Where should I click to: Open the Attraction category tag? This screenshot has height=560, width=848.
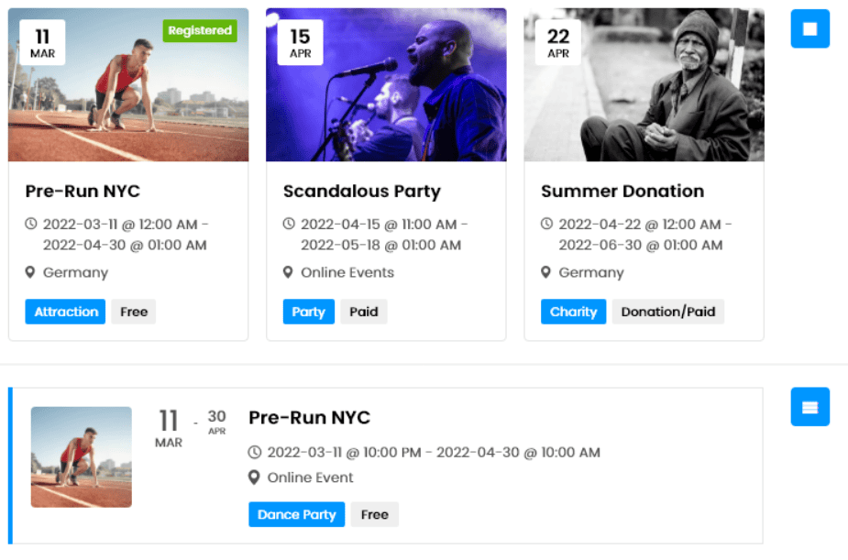(65, 312)
